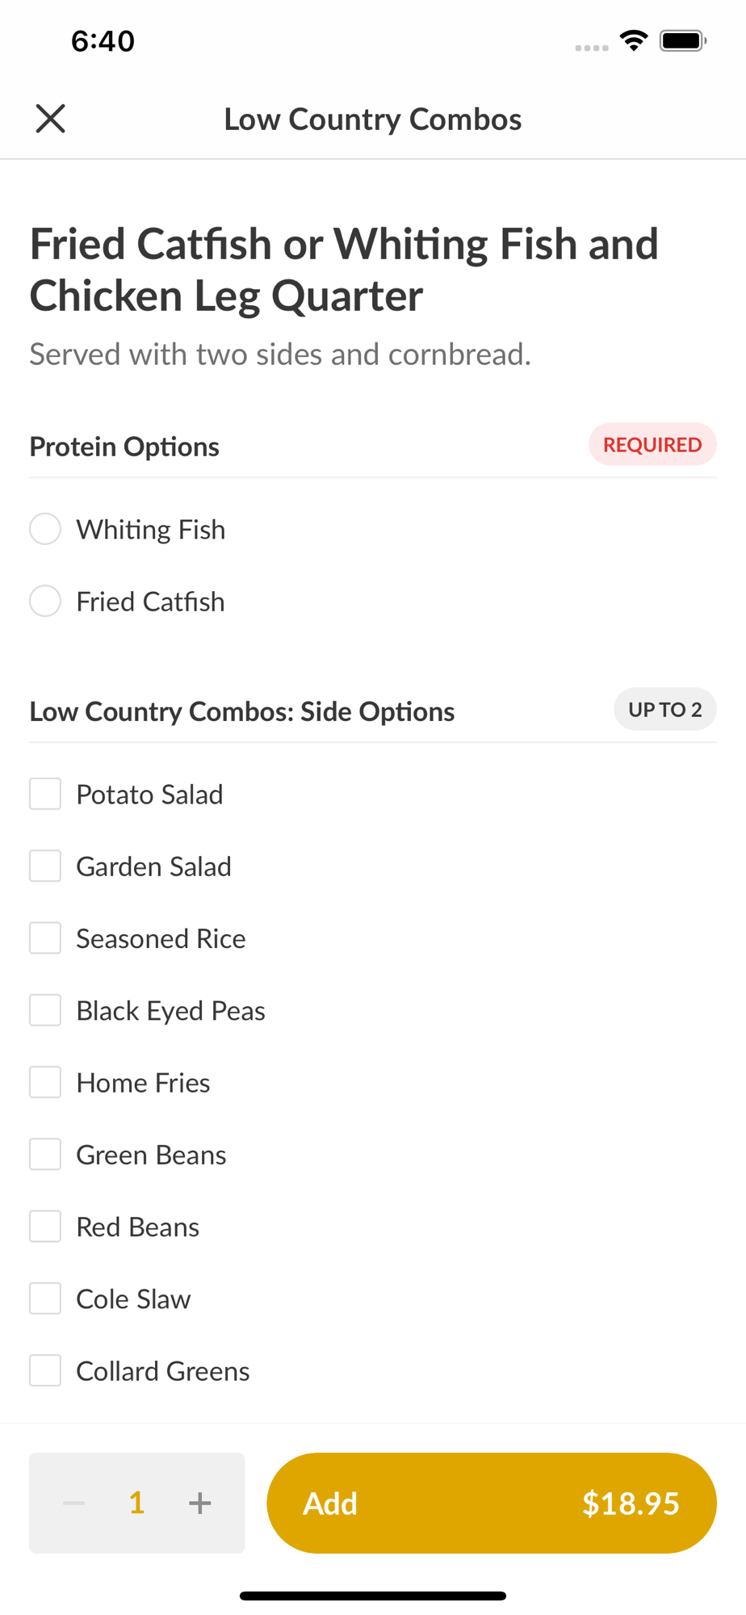Tick the Garden Salad checkbox

(x=45, y=866)
